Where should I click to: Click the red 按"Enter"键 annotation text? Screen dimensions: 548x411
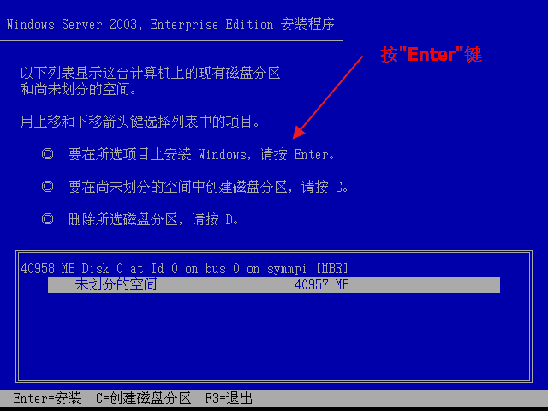tap(432, 55)
